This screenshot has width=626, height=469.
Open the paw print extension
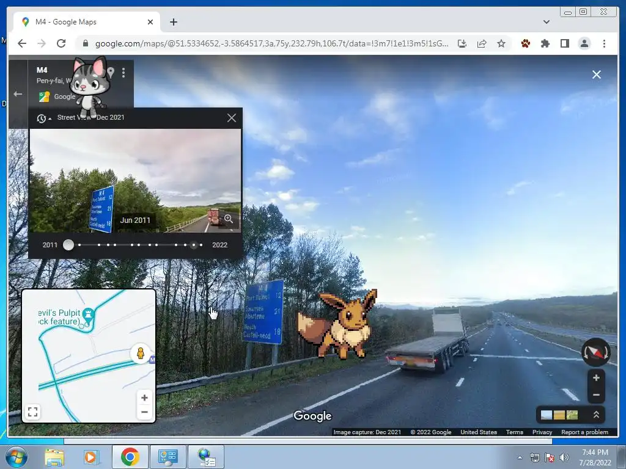pyautogui.click(x=525, y=43)
